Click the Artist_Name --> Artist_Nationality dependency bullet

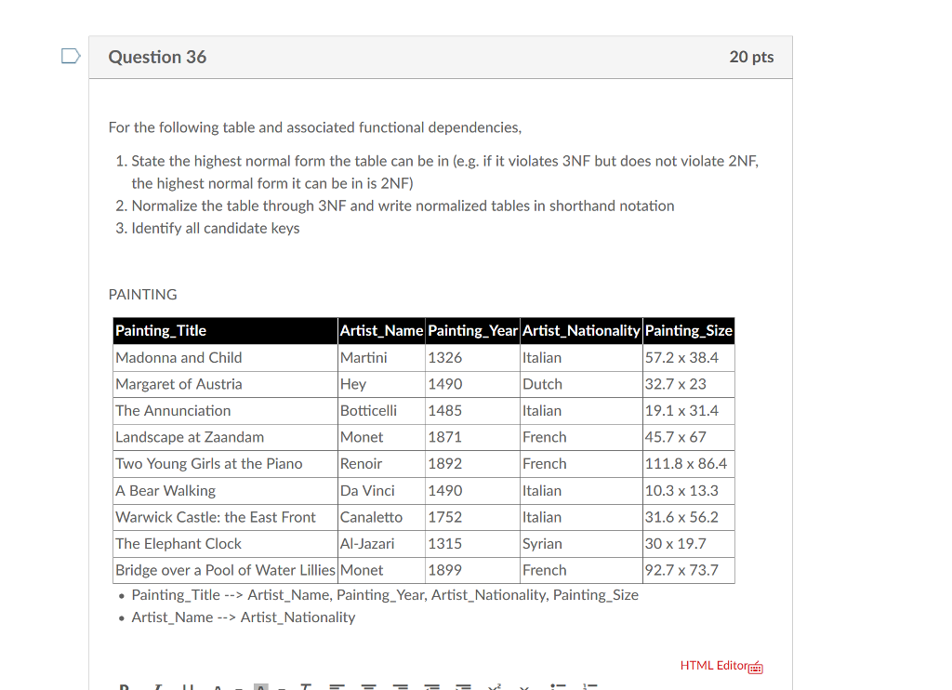pos(244,617)
